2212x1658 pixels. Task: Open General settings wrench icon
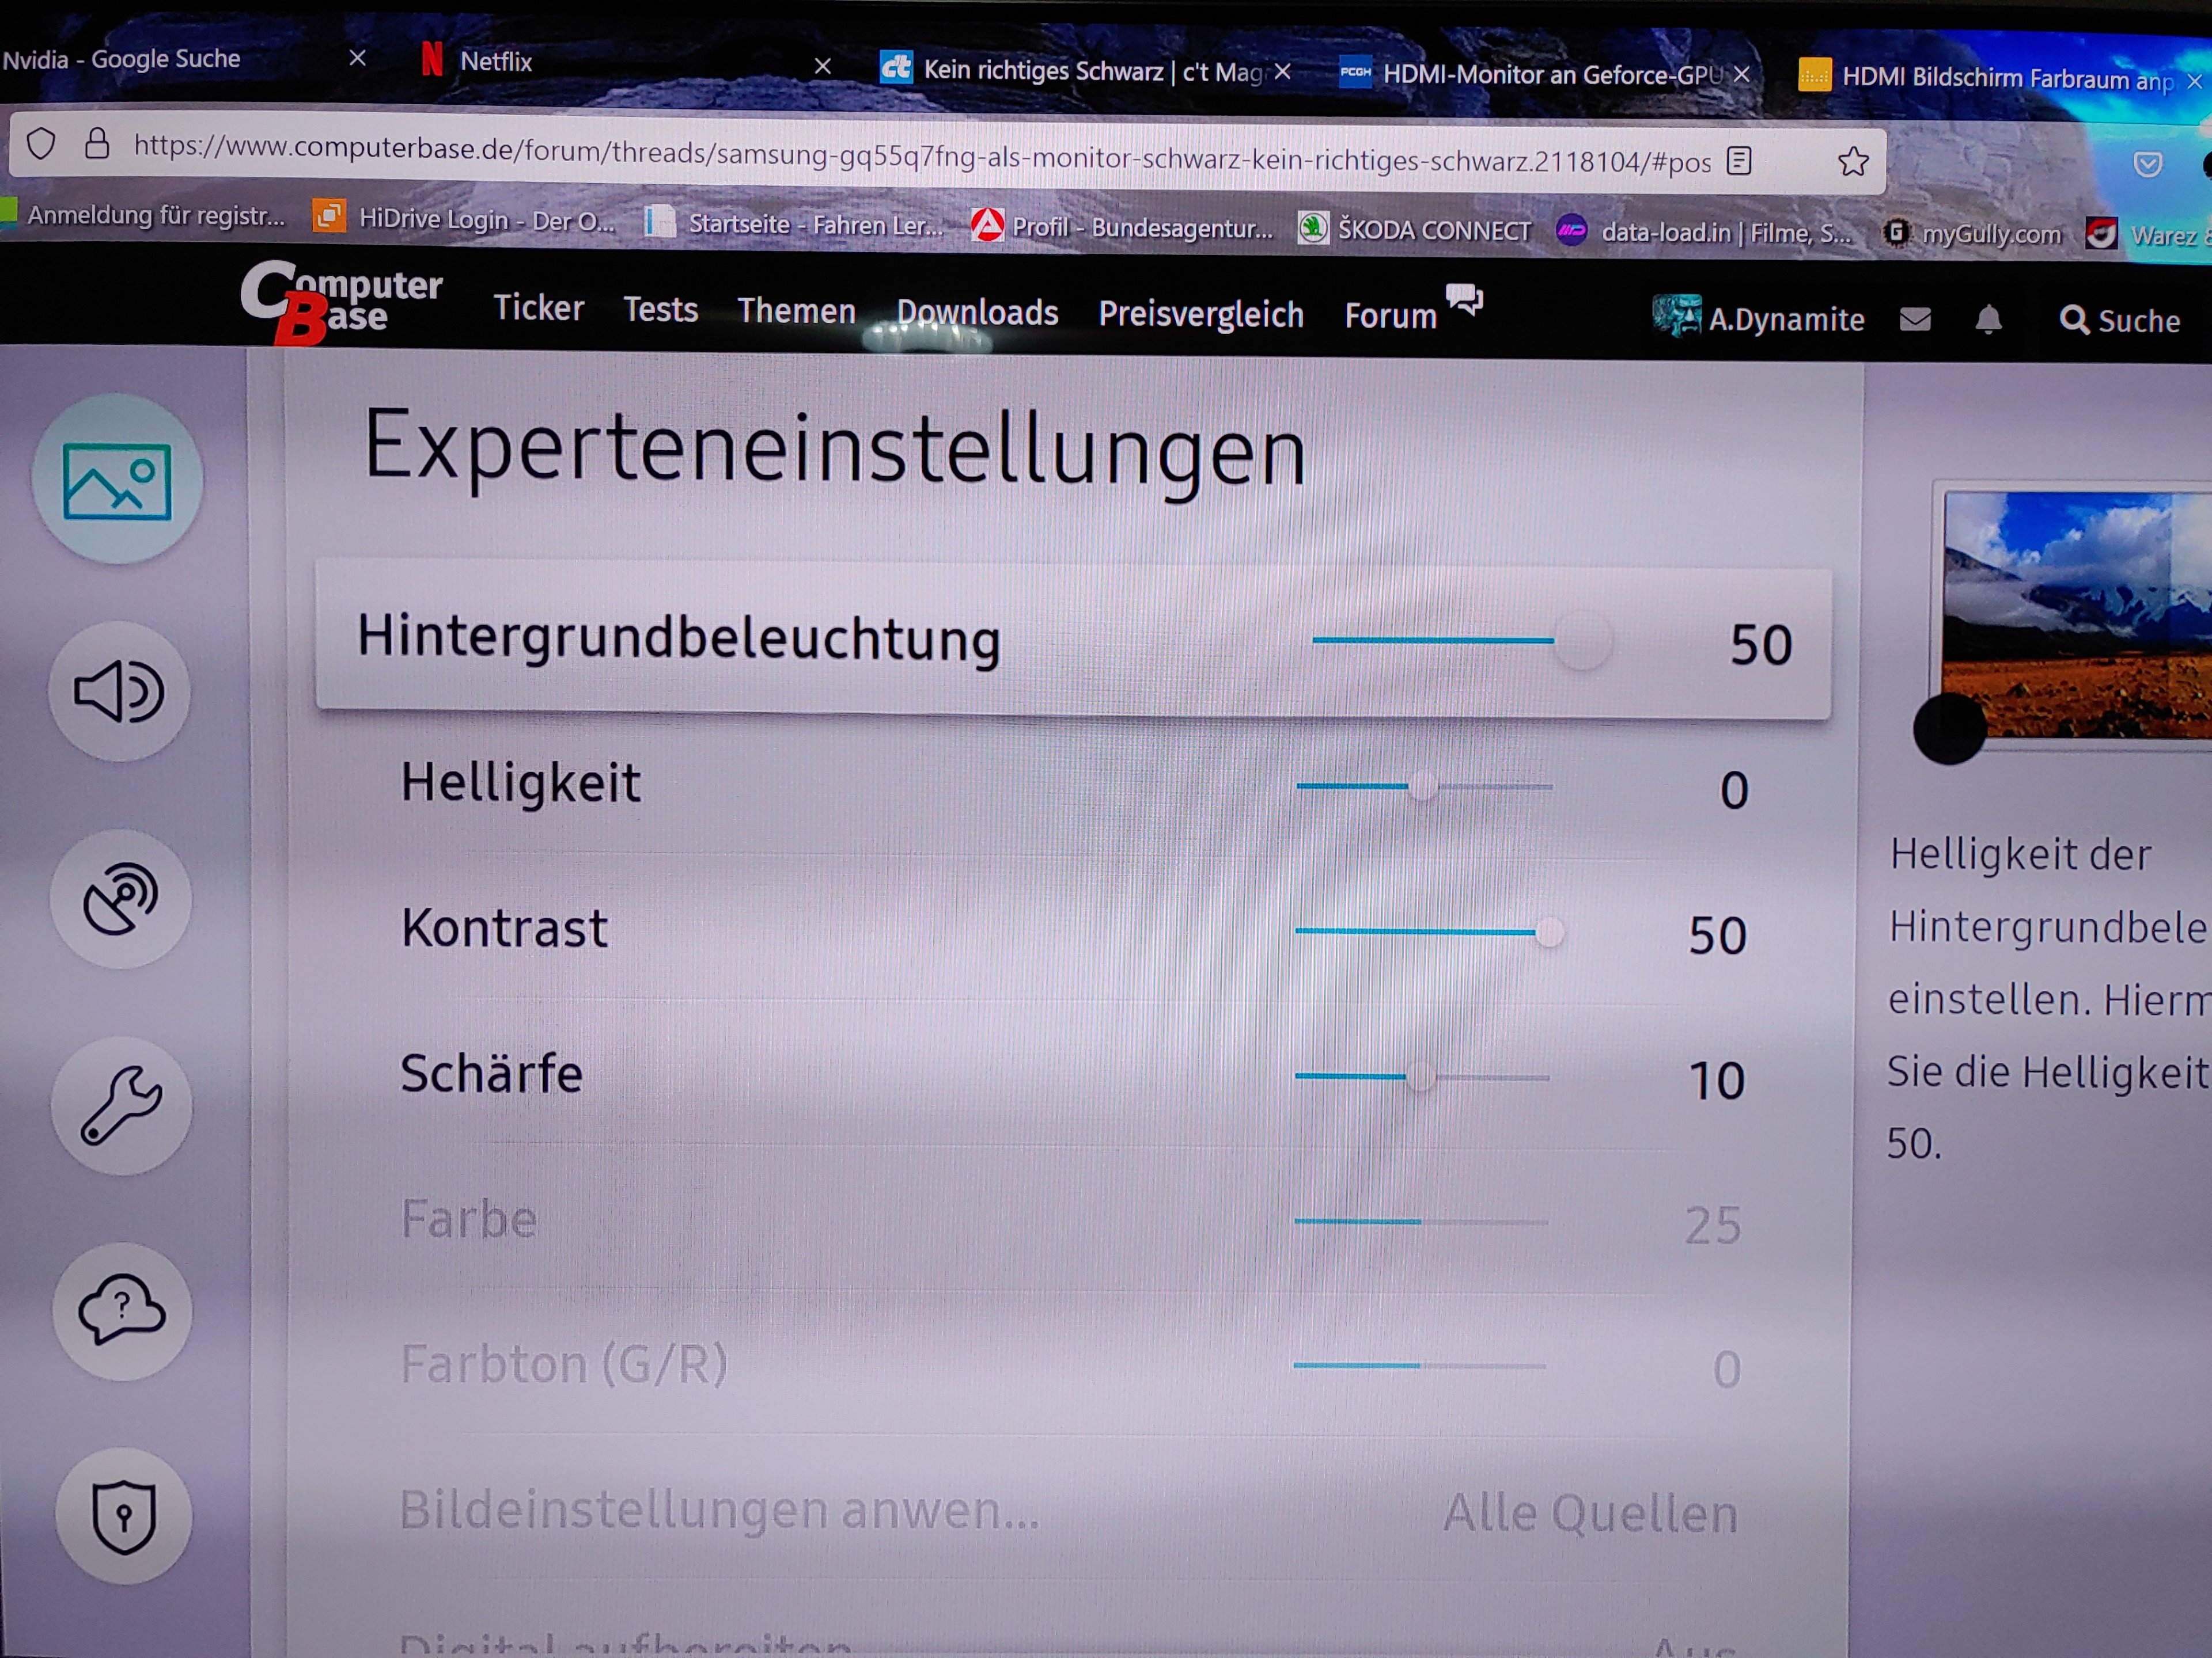click(x=121, y=1105)
